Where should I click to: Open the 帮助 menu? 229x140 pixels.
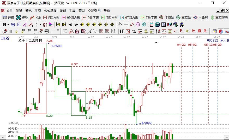pyautogui.click(x=107, y=11)
